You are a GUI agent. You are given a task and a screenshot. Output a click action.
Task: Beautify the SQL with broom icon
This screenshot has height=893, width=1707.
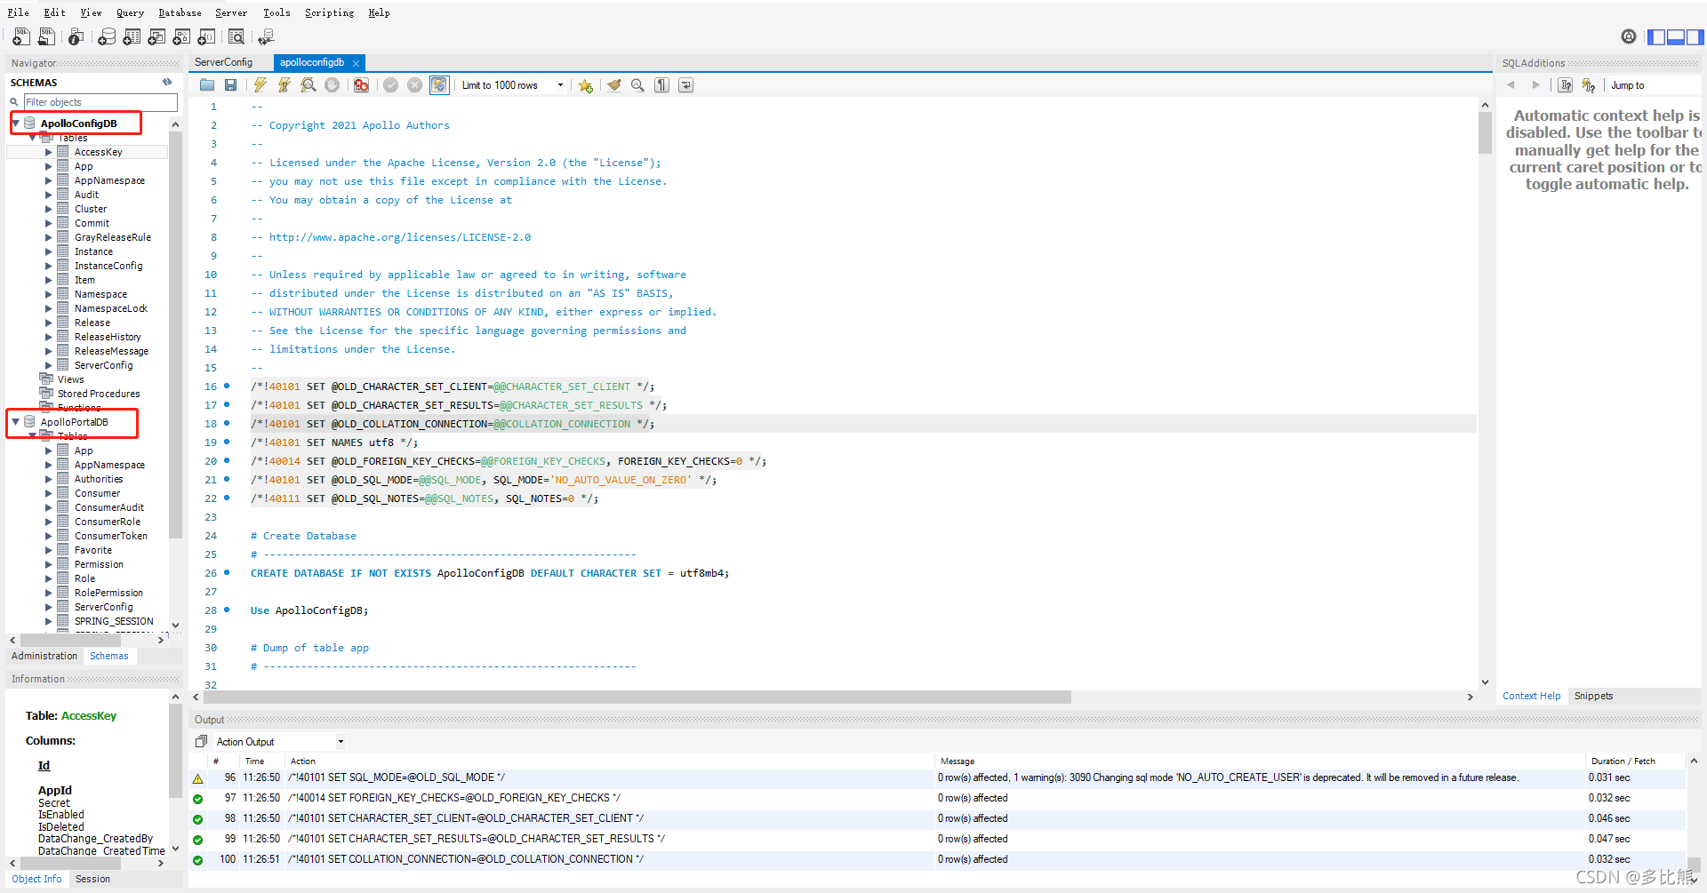(613, 85)
